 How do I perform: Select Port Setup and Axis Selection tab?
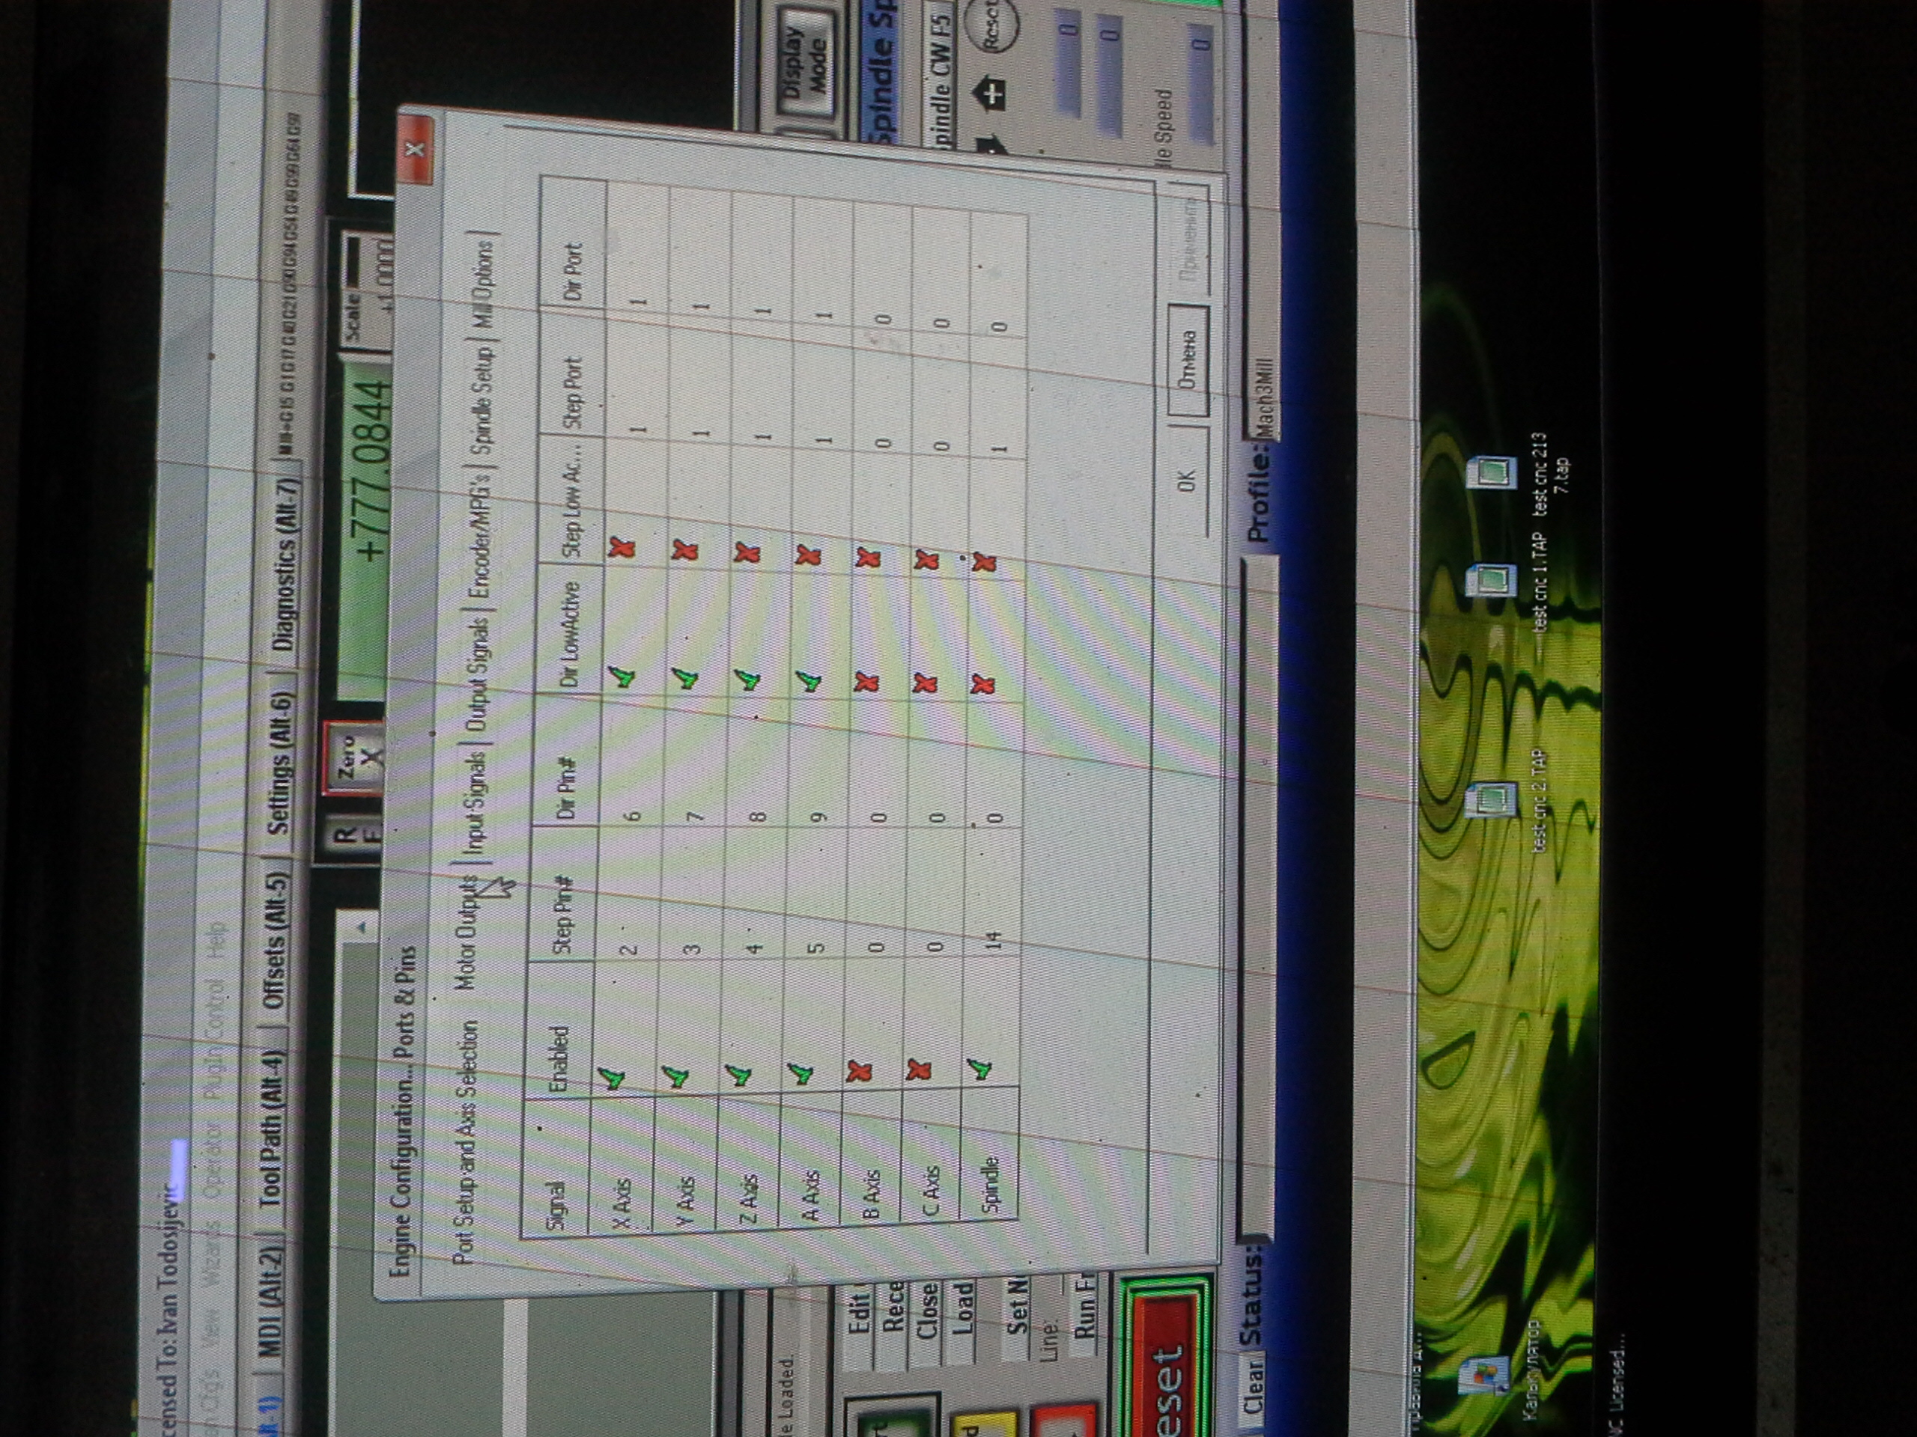467,1141
